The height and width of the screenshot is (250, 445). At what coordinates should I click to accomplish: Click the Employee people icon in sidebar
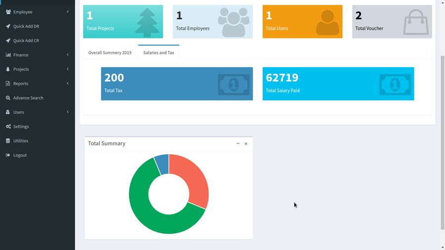click(8, 12)
